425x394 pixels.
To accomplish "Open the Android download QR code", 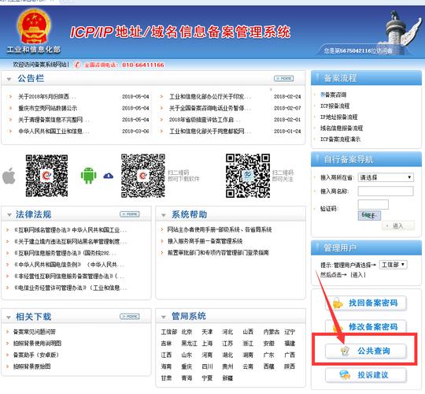I will pyautogui.click(x=143, y=176).
